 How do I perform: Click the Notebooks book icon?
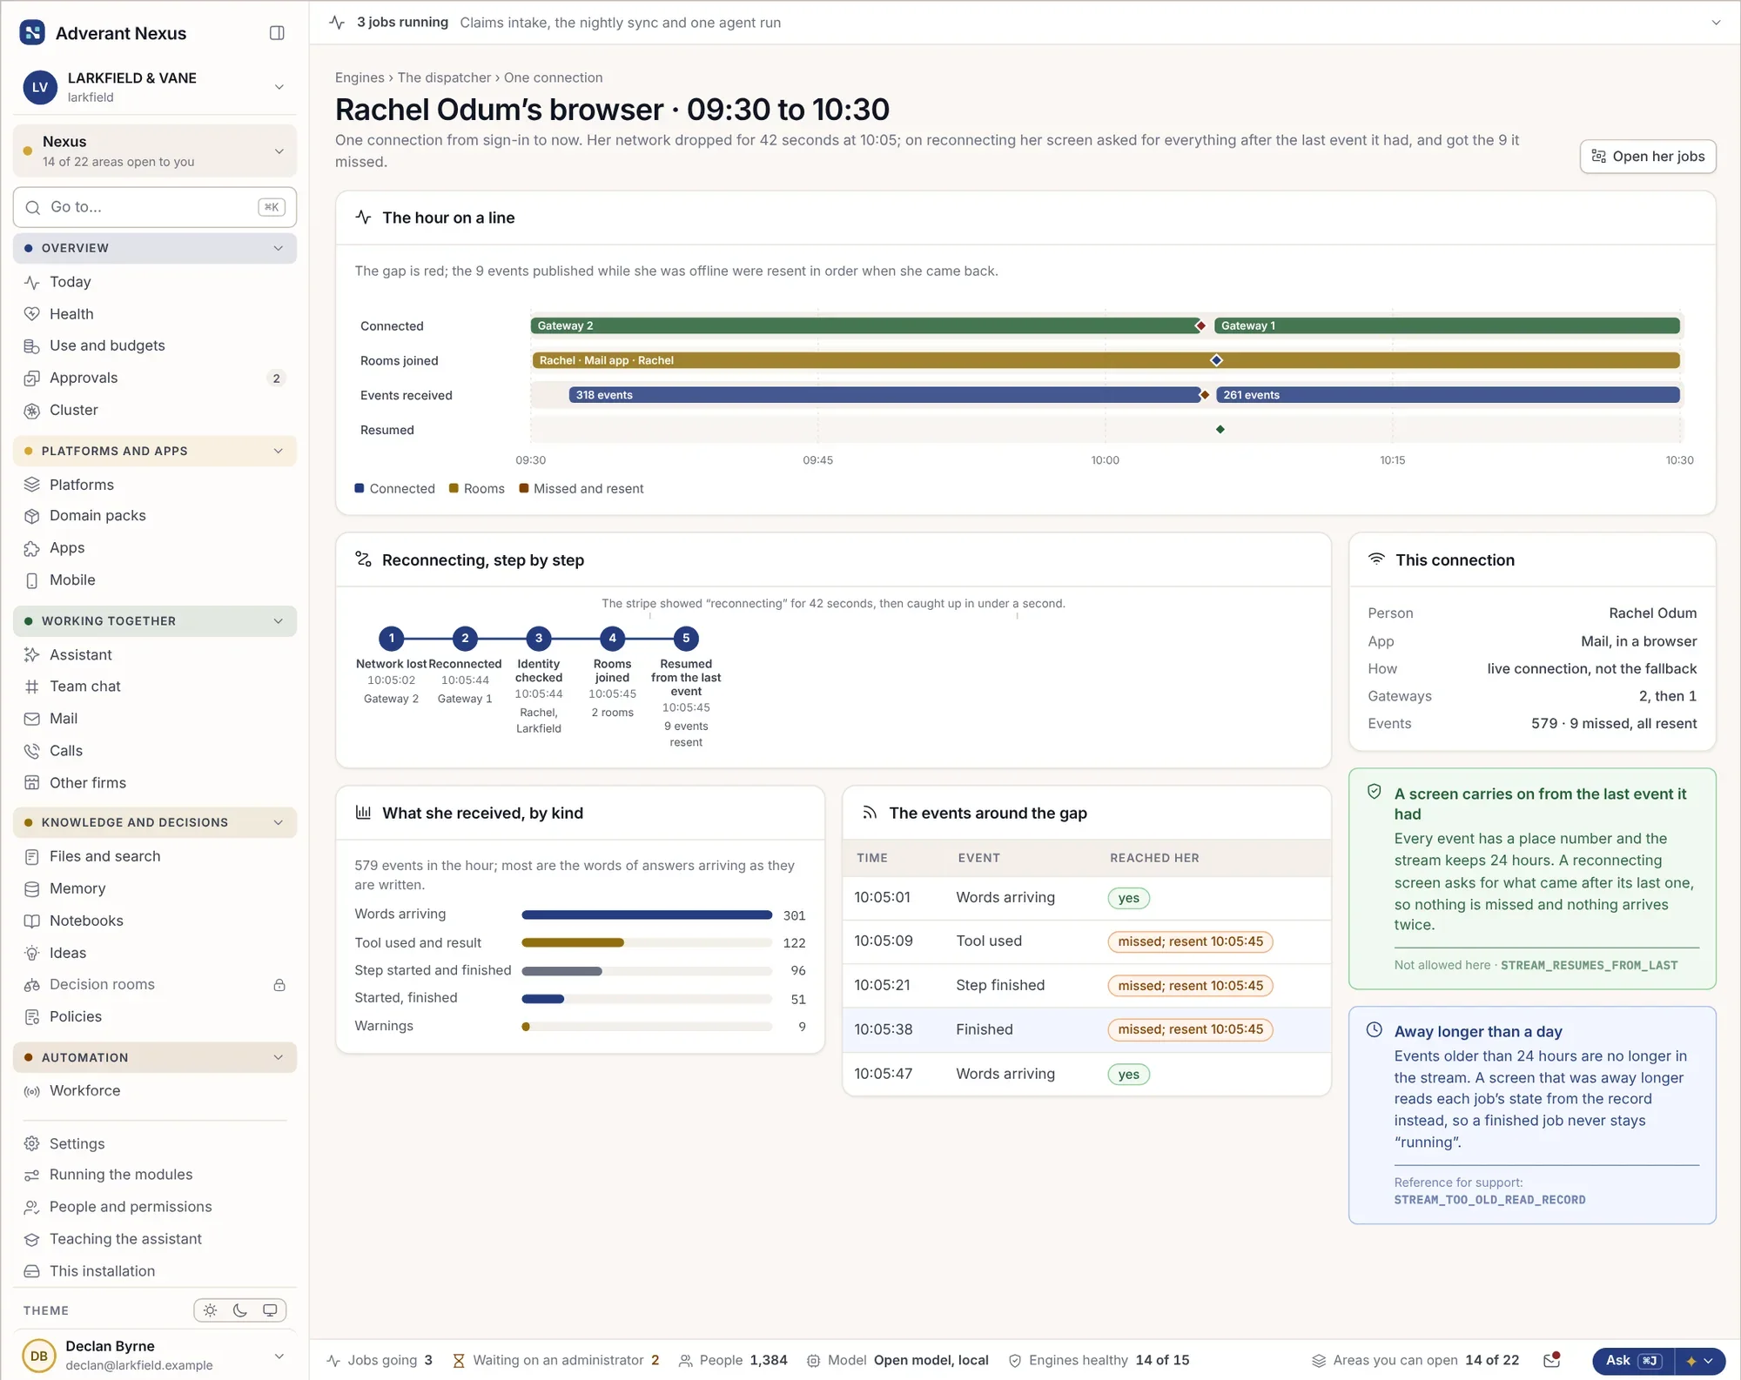click(32, 921)
